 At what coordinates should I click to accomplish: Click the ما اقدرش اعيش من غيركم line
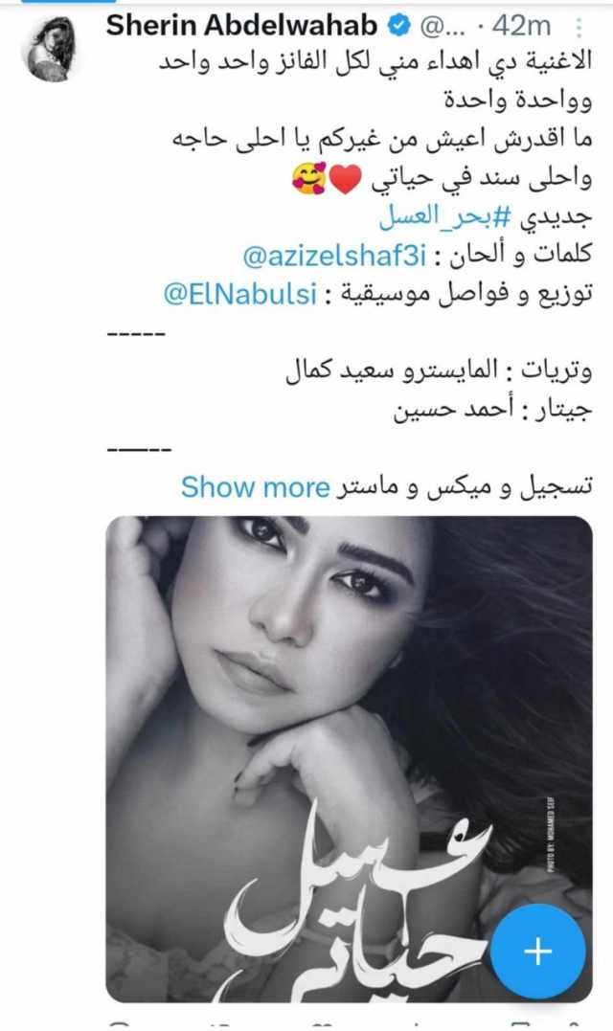tap(382, 140)
